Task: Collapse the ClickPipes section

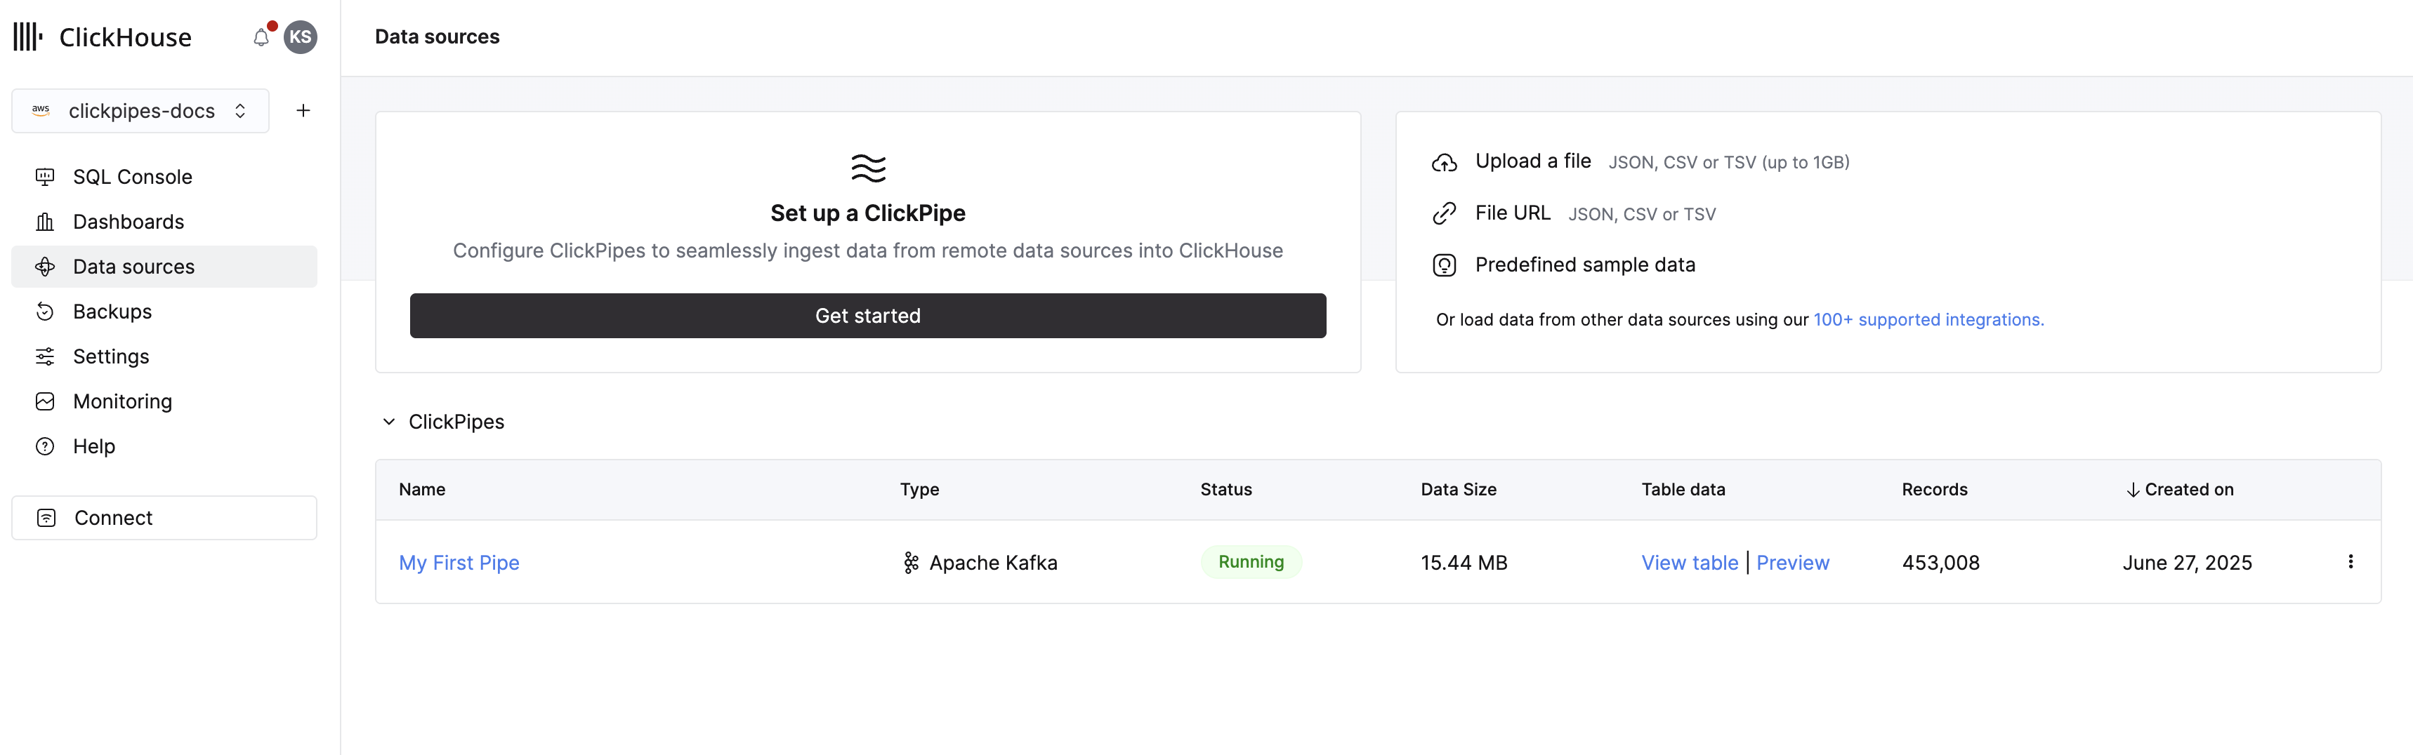Action: click(x=389, y=422)
